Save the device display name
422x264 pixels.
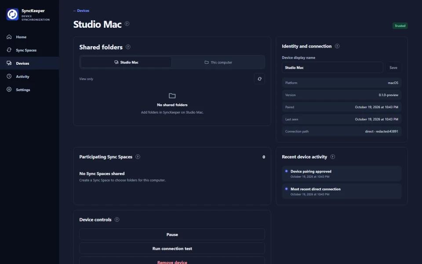(x=393, y=68)
